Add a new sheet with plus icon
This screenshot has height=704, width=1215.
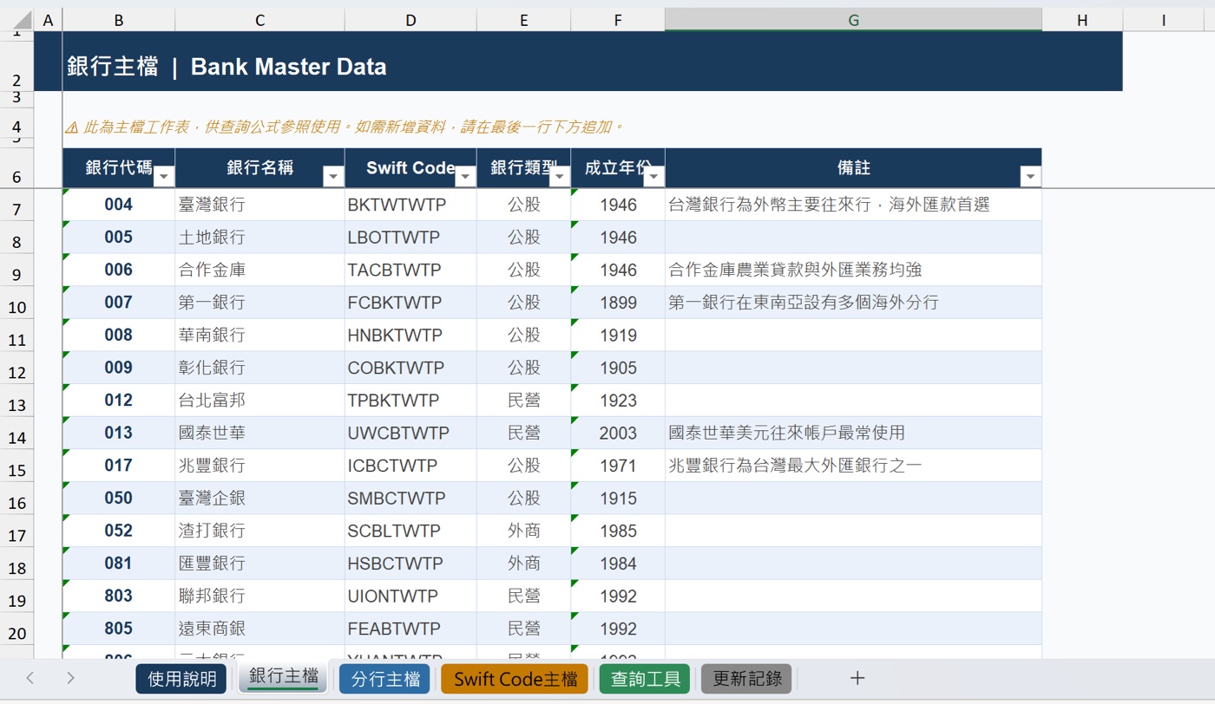(x=857, y=678)
